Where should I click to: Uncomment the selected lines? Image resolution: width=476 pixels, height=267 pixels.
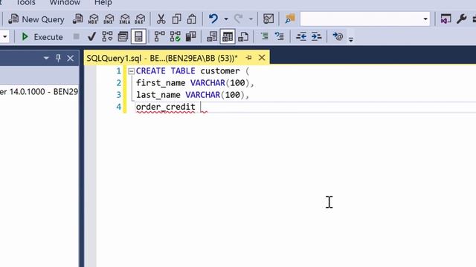click(280, 36)
